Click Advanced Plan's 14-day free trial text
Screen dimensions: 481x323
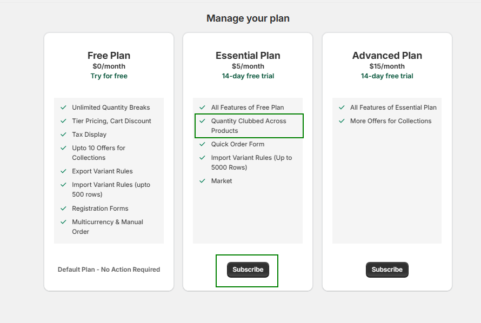[x=387, y=76]
